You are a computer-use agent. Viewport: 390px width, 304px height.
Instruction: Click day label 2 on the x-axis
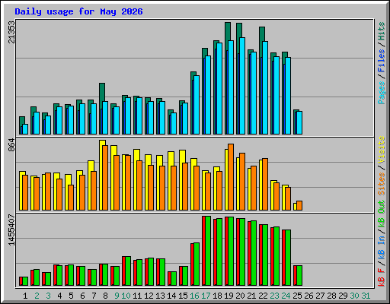pos(37,296)
